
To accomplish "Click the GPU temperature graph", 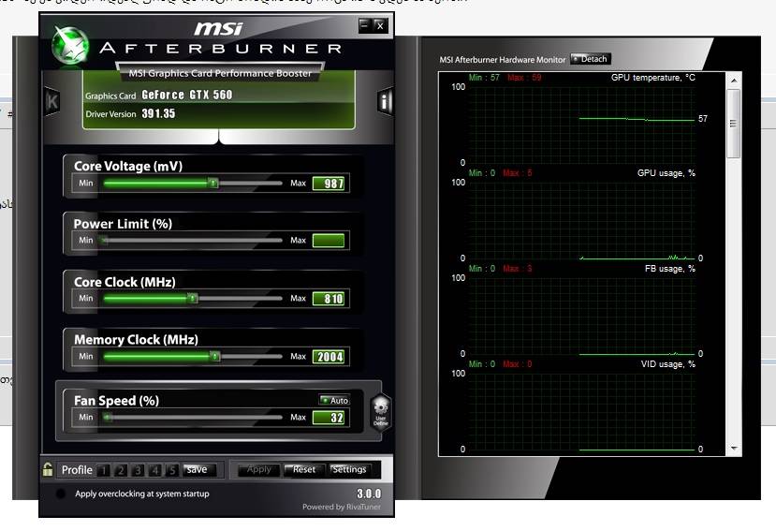I will click(581, 125).
